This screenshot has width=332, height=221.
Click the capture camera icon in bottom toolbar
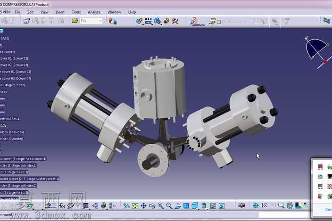241,205
